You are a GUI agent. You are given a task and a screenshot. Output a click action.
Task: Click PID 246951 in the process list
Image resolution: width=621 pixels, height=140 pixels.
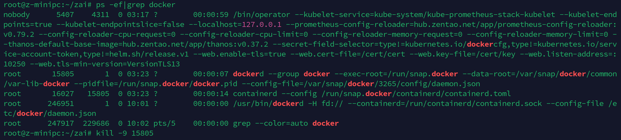coord(61,104)
